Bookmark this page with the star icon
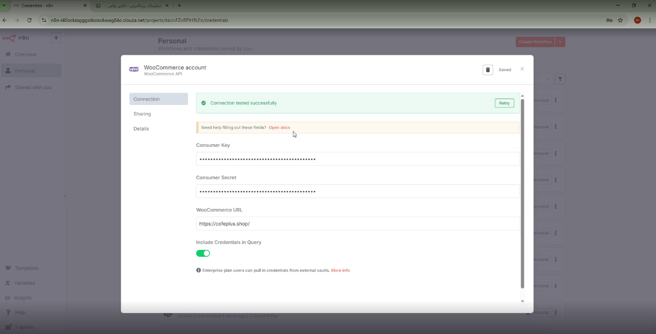The width and height of the screenshot is (656, 334). tap(620, 20)
